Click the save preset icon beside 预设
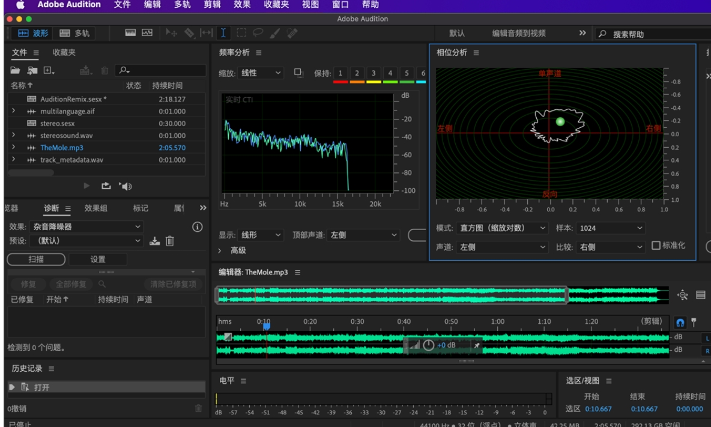 tap(154, 241)
